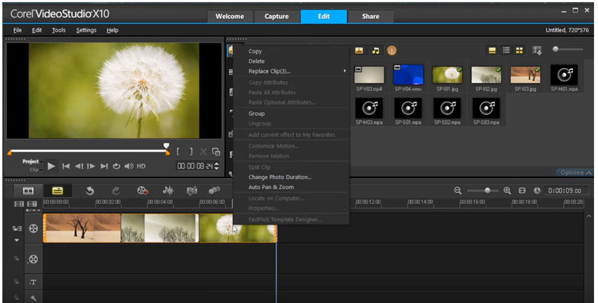Expand the track manager arrow under video track
The image size is (598, 303).
pyautogui.click(x=17, y=240)
